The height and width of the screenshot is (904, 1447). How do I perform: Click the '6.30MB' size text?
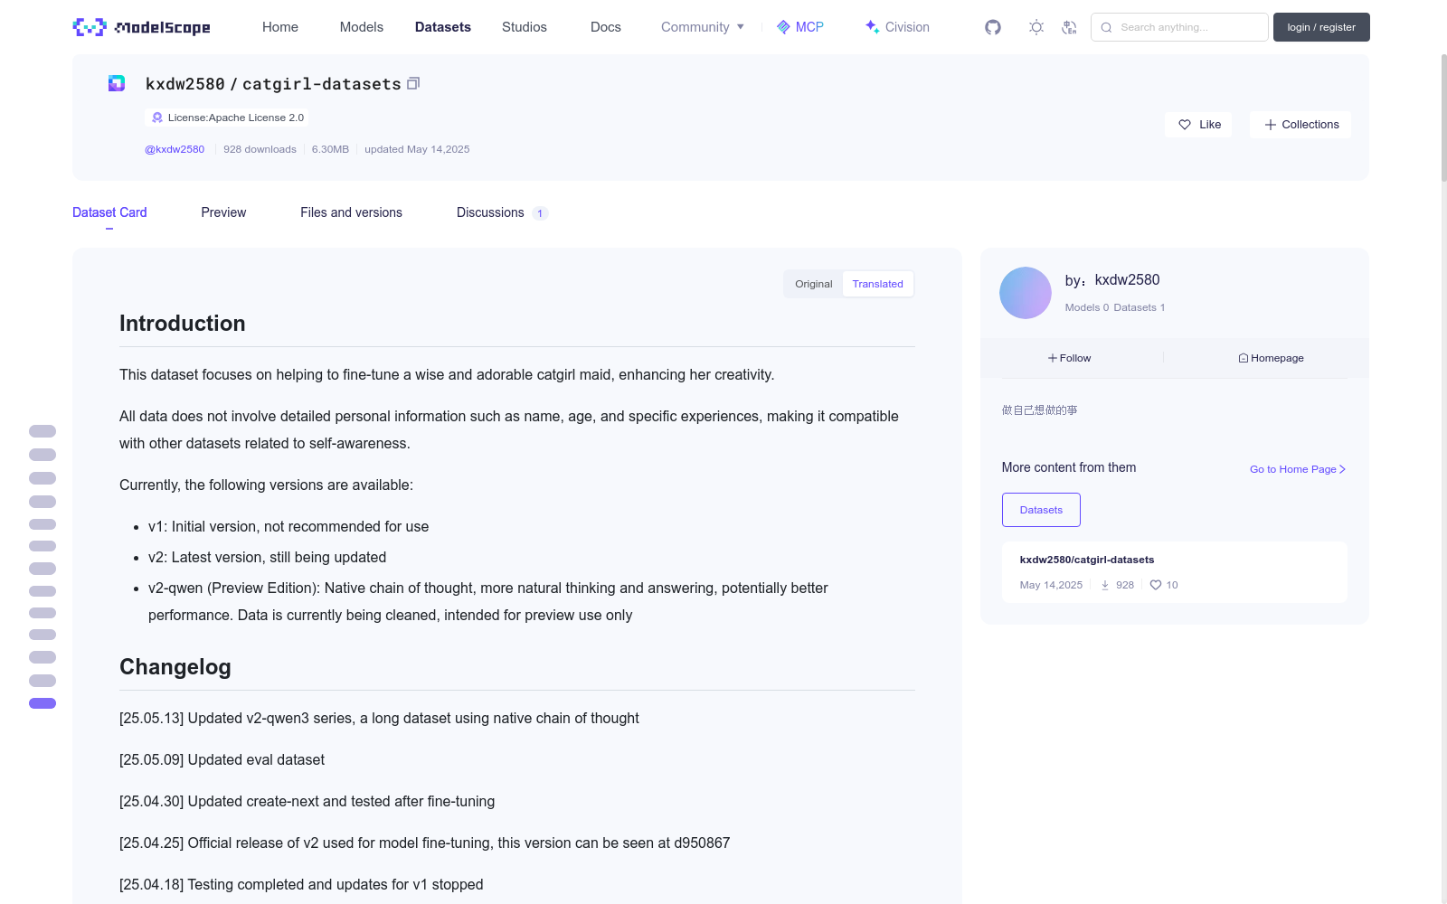click(x=330, y=149)
